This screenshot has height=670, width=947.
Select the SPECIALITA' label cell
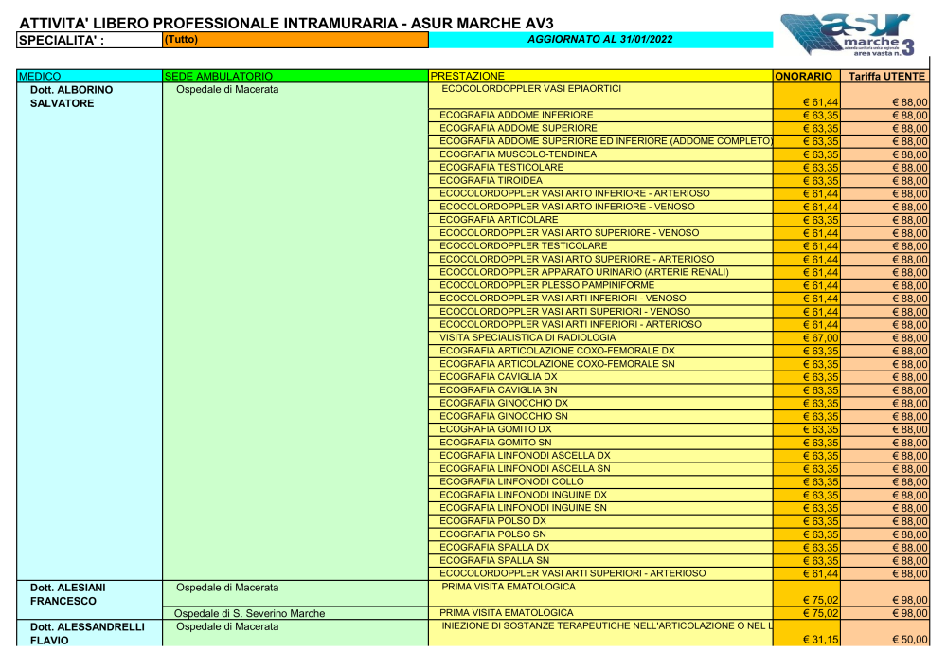90,41
